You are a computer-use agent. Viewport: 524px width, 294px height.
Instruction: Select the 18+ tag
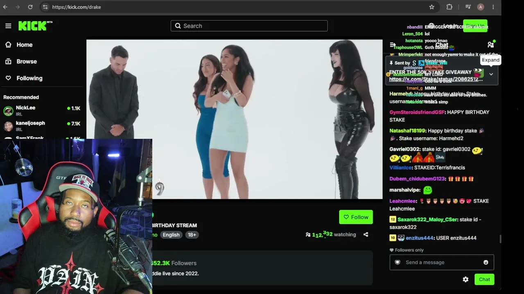click(x=192, y=235)
